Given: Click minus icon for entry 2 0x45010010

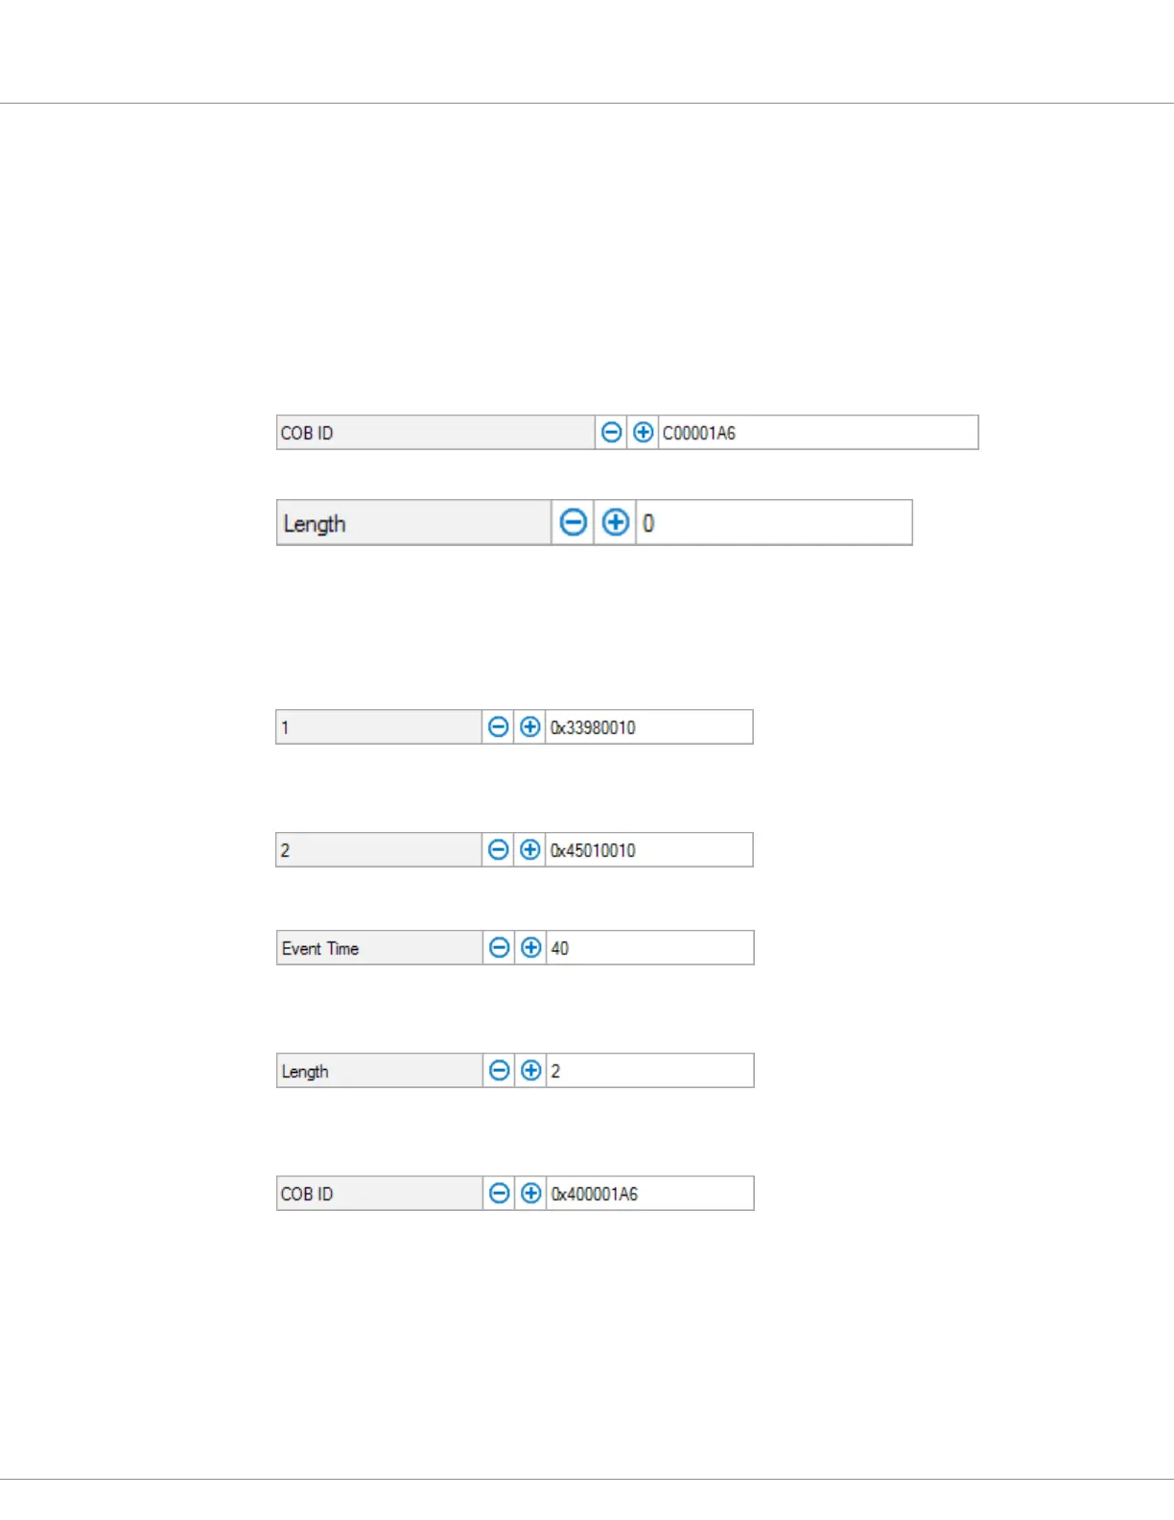Looking at the screenshot, I should (x=498, y=850).
